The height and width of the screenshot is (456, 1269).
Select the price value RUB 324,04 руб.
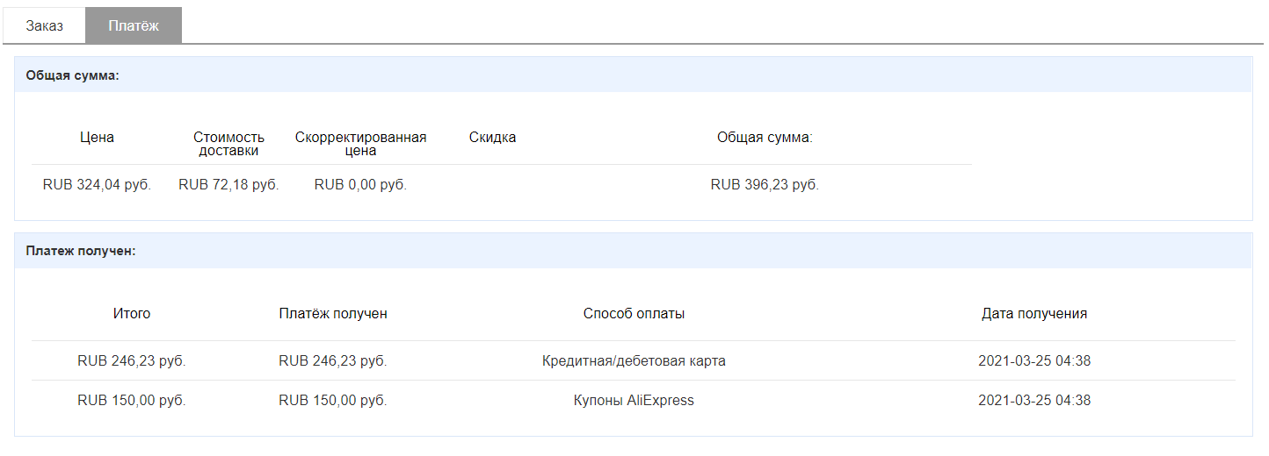[97, 185]
